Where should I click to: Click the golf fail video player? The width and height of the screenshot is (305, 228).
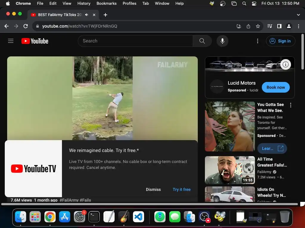coord(102,98)
